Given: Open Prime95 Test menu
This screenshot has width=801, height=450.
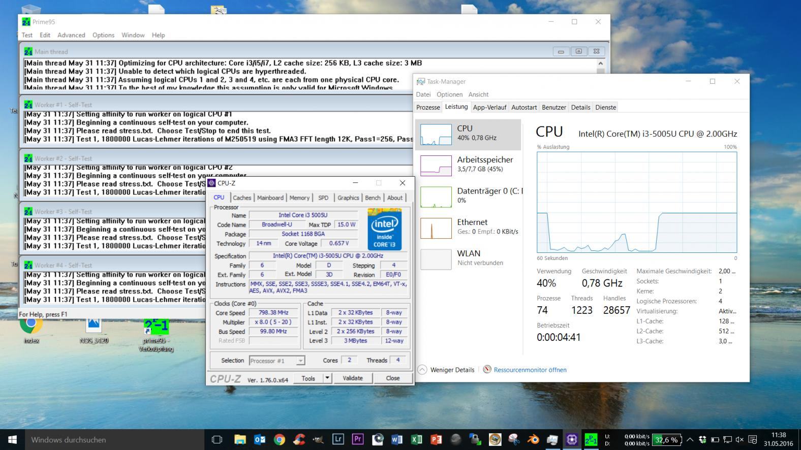Looking at the screenshot, I should (27, 35).
